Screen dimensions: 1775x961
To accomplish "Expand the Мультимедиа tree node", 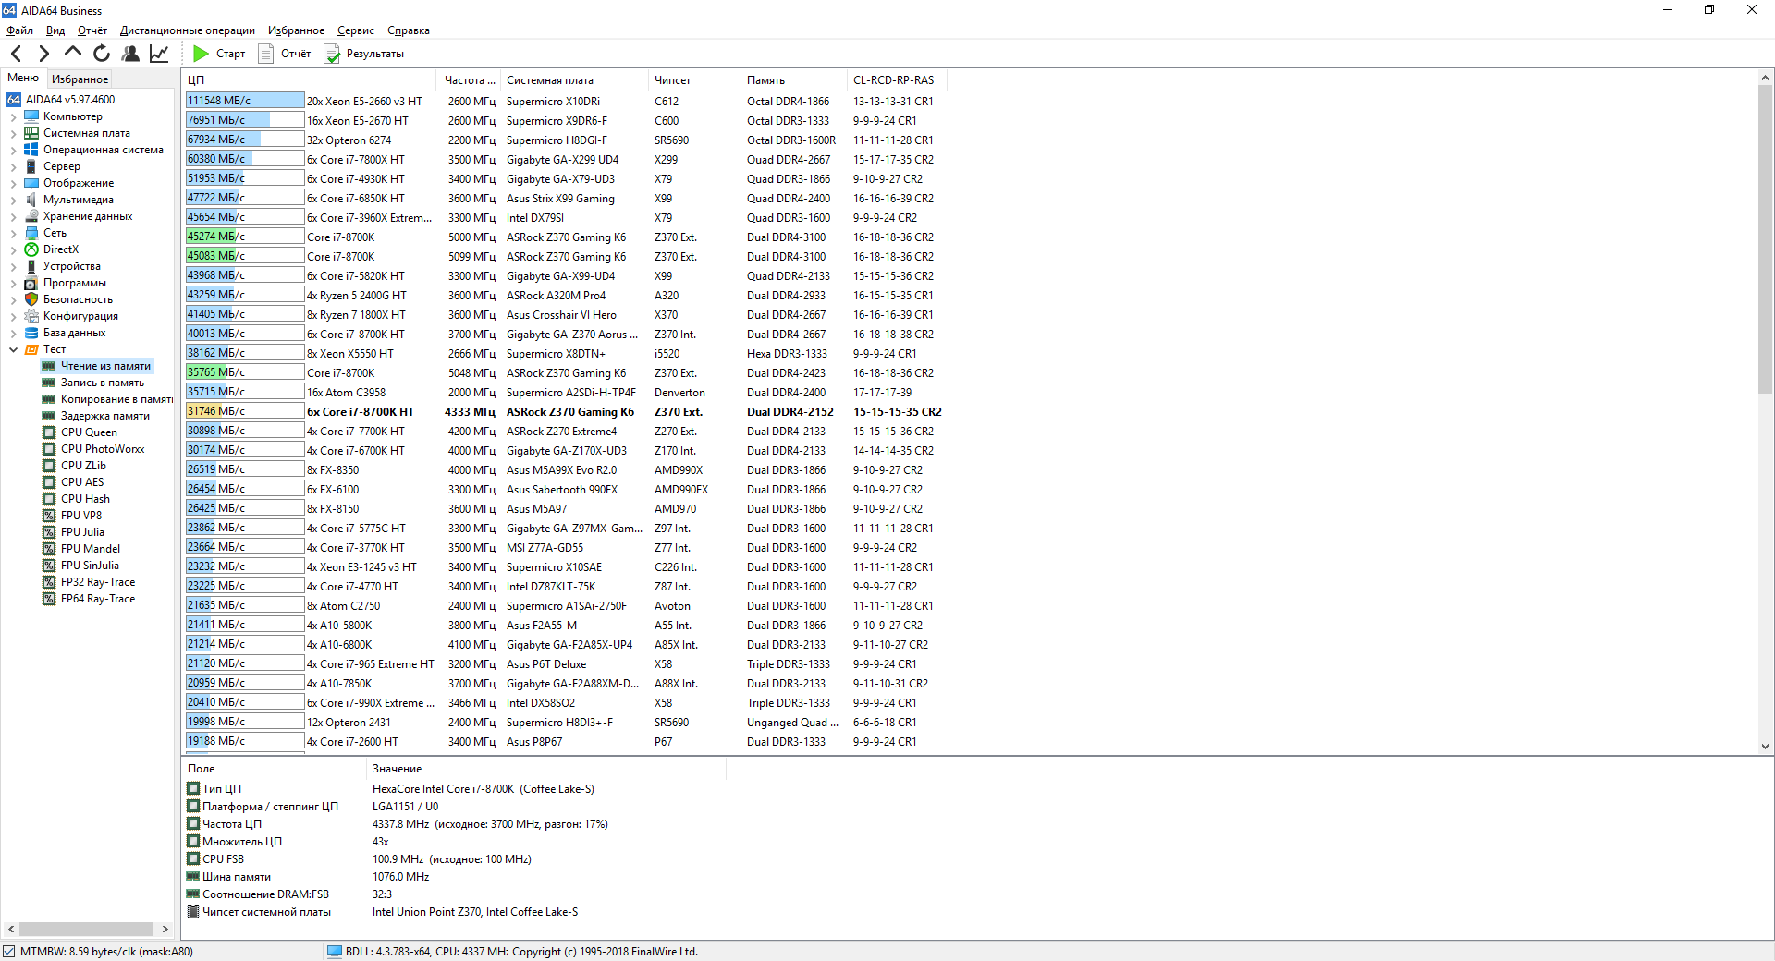I will pyautogui.click(x=13, y=201).
